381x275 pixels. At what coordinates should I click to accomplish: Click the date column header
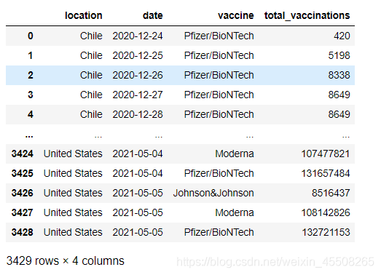tap(153, 15)
